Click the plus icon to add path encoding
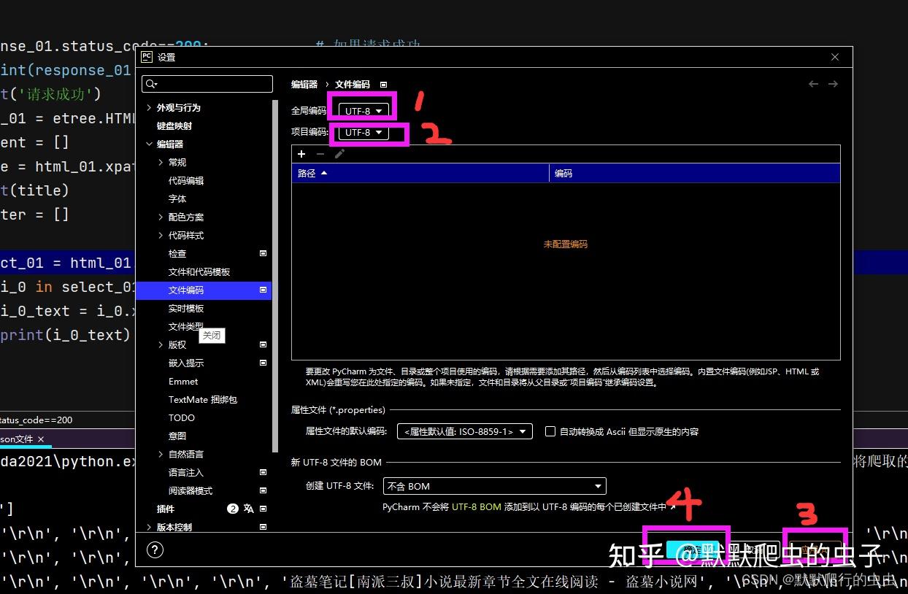This screenshot has width=908, height=594. coord(301,154)
